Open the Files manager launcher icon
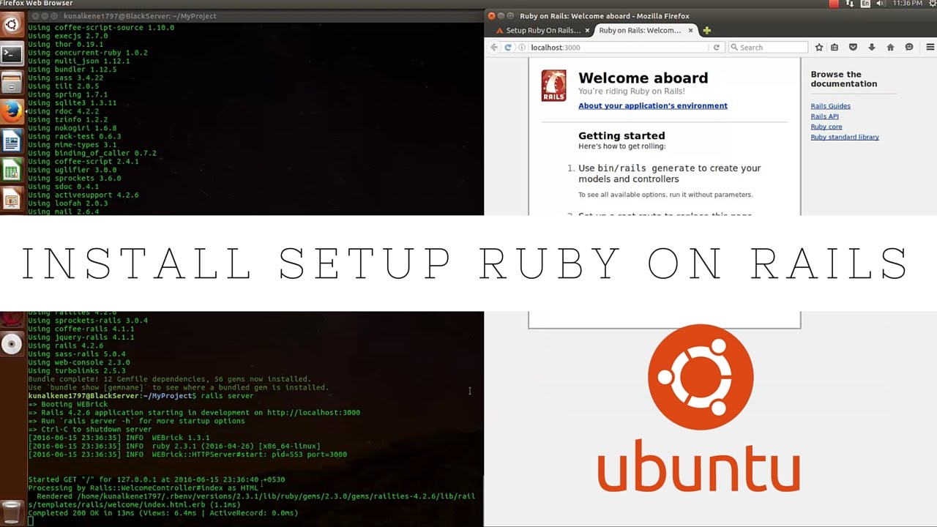 12,82
